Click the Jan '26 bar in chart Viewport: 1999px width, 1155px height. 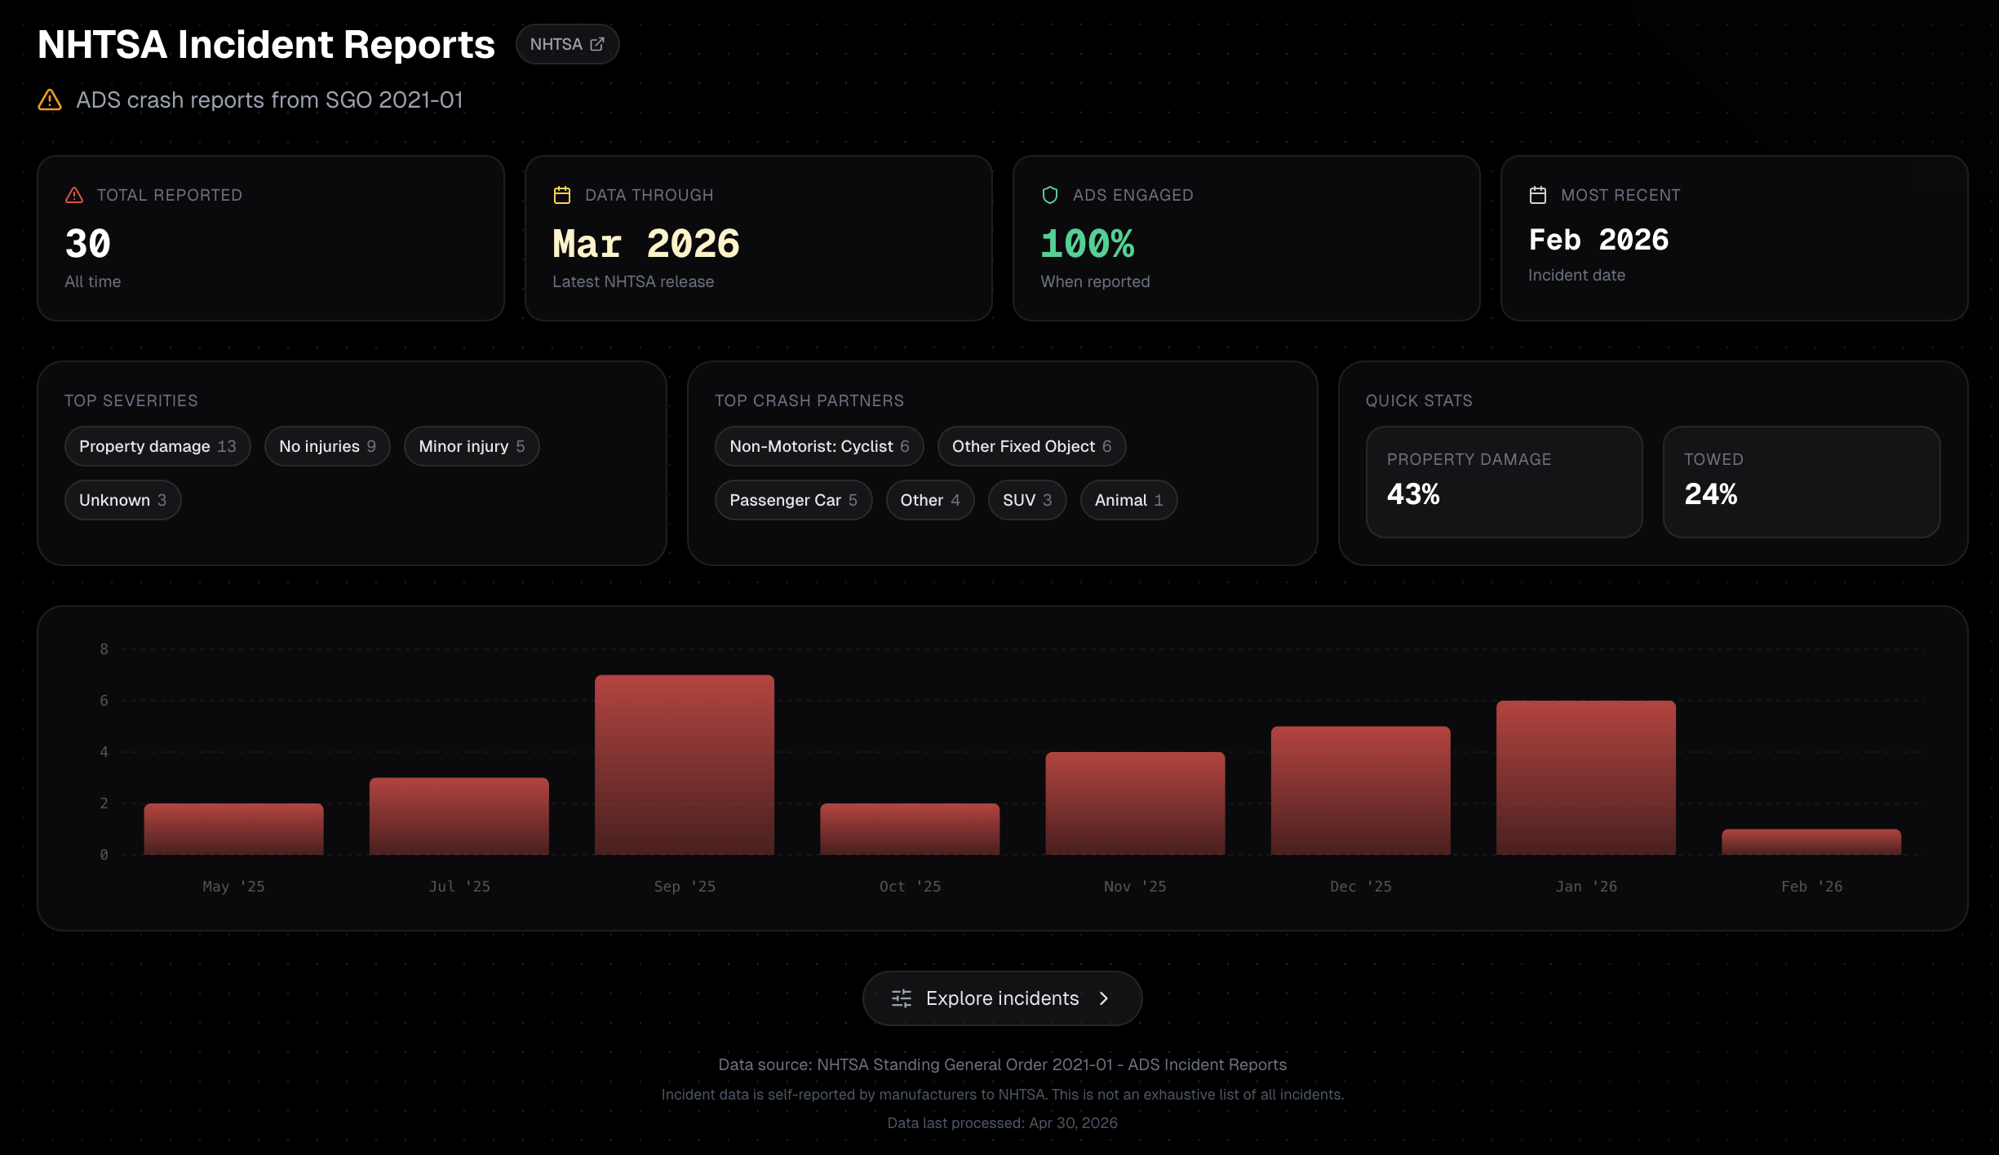click(x=1586, y=778)
